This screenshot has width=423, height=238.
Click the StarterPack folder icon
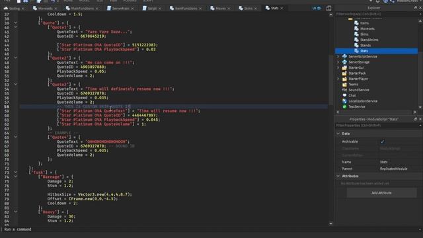tap(344, 73)
